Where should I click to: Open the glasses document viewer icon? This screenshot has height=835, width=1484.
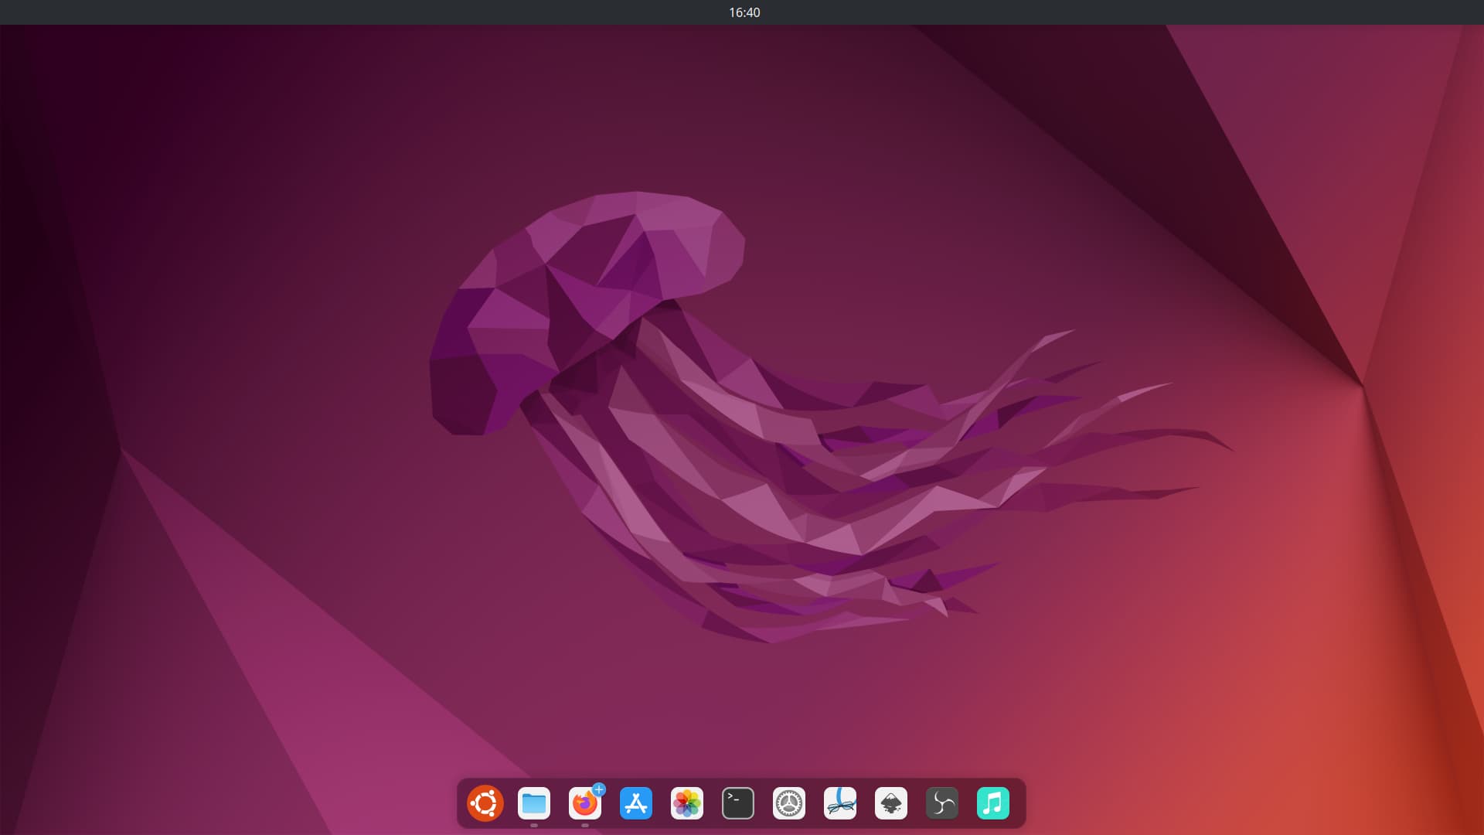point(840,803)
